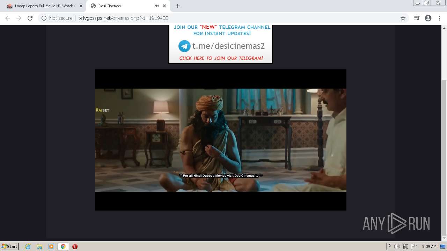Image resolution: width=447 pixels, height=251 pixels.
Task: Open Chrome profile avatar menu
Action: click(x=428, y=18)
